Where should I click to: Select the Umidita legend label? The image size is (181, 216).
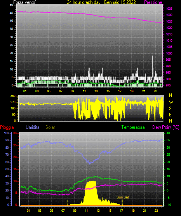coord(33,127)
